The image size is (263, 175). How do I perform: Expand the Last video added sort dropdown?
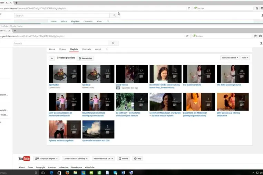coord(230,58)
